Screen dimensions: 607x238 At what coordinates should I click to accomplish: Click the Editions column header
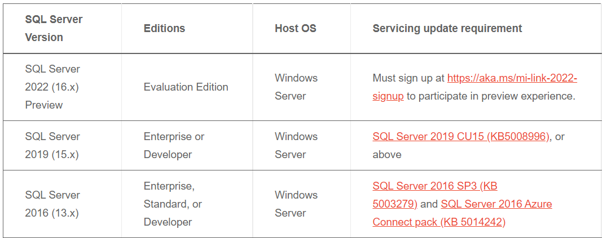tap(164, 29)
